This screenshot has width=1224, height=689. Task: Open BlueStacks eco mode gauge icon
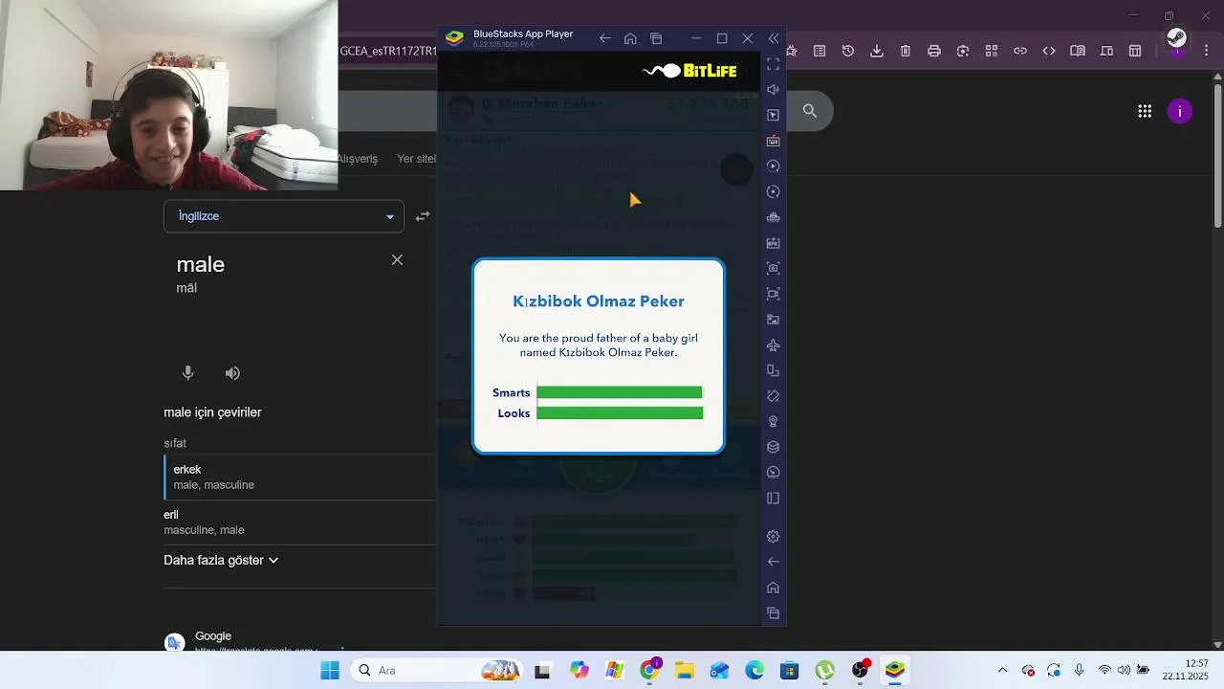(x=774, y=473)
